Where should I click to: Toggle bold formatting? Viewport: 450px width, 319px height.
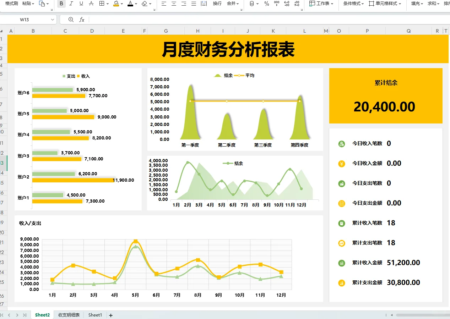click(61, 4)
